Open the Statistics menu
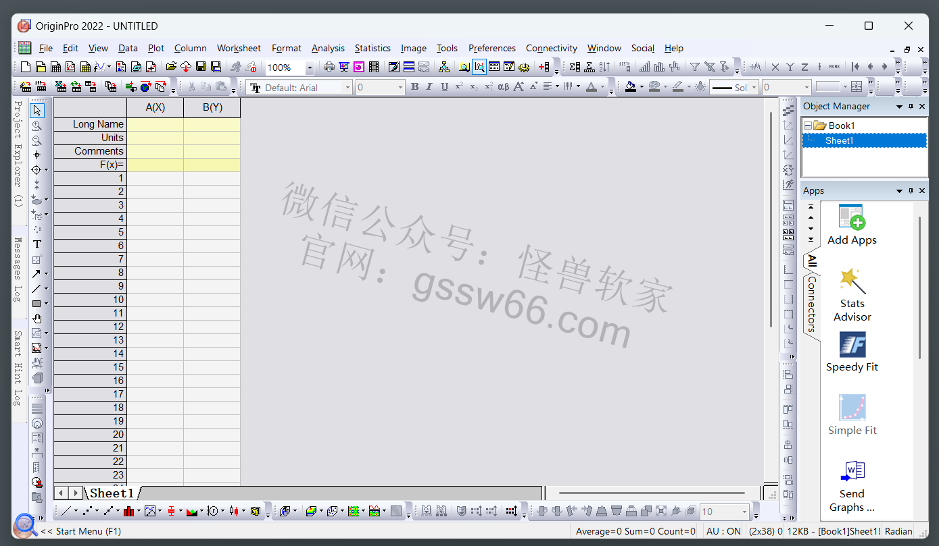This screenshot has height=546, width=939. 372,48
